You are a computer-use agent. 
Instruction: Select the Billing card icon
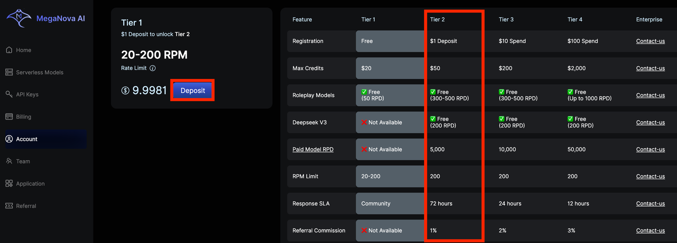[9, 116]
